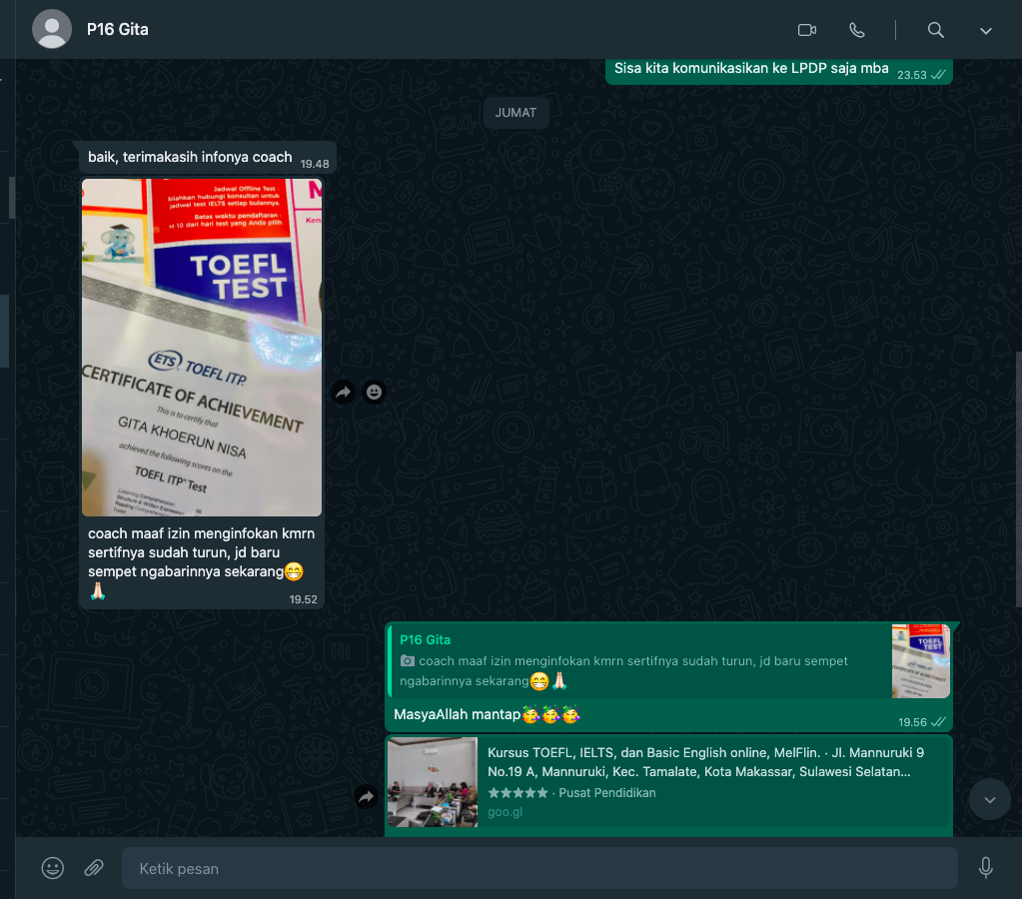Image resolution: width=1022 pixels, height=899 pixels.
Task: Click the quoted reply's small certificate thumbnail
Action: [x=920, y=661]
